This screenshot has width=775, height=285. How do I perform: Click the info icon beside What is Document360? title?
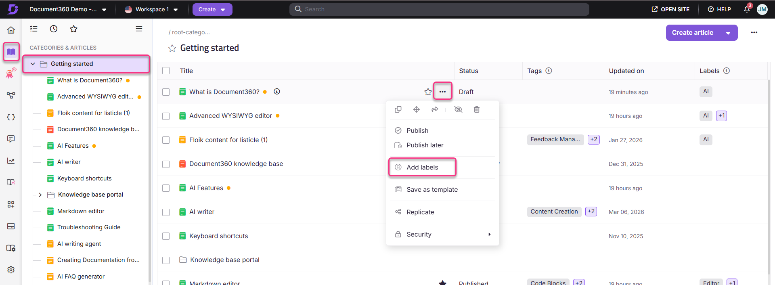pyautogui.click(x=277, y=92)
